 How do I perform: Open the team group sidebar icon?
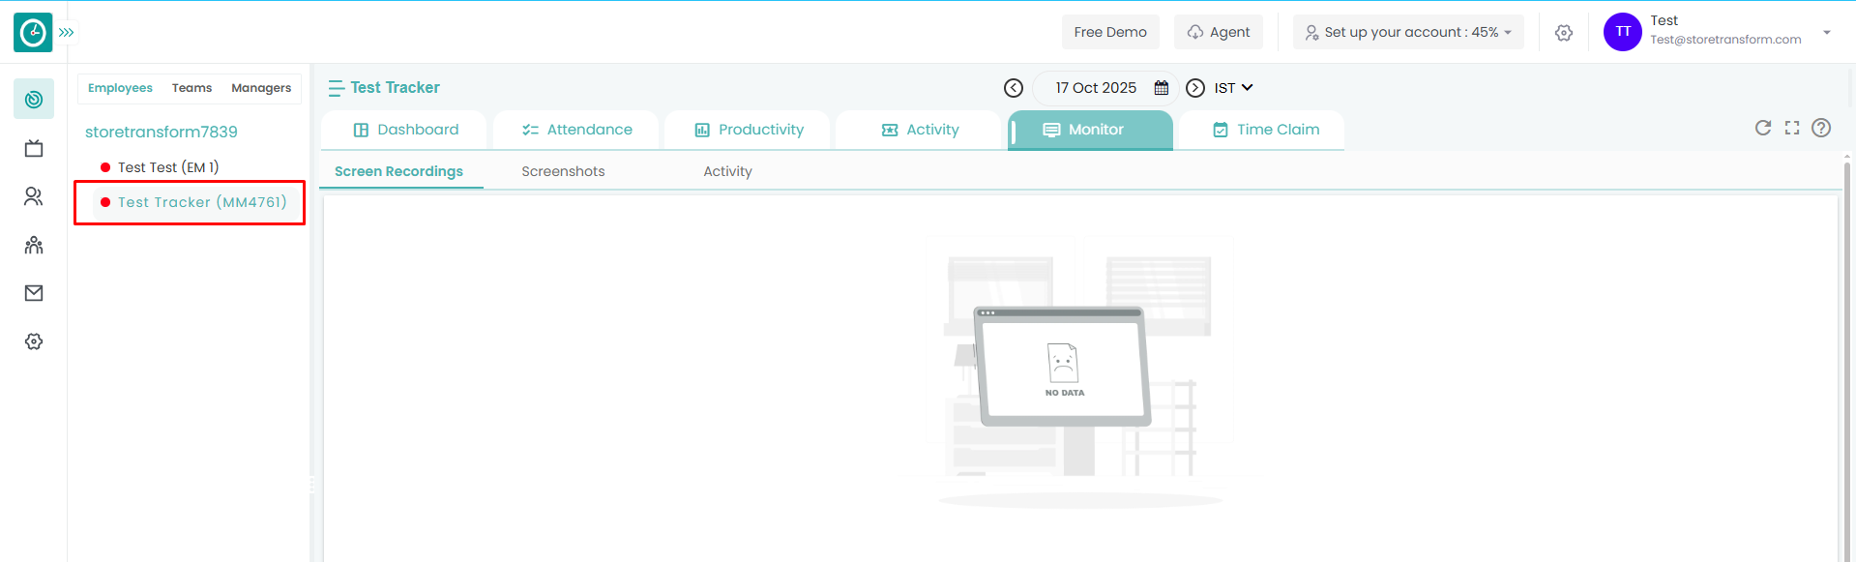click(x=34, y=245)
